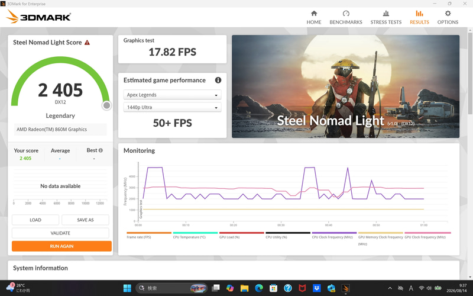
Task: Click the Steel Nomad Light banner image
Action: coord(345,86)
